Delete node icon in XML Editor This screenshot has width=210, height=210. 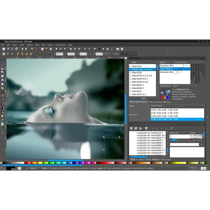click(146, 129)
